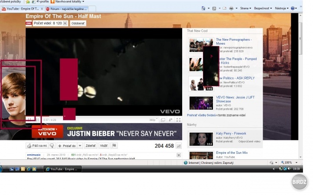Open the zoom level 100% dropdown arrow
The width and height of the screenshot is (313, 195).
click(296, 163)
